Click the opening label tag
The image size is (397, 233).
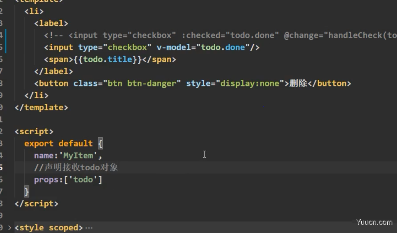pyautogui.click(x=51, y=23)
